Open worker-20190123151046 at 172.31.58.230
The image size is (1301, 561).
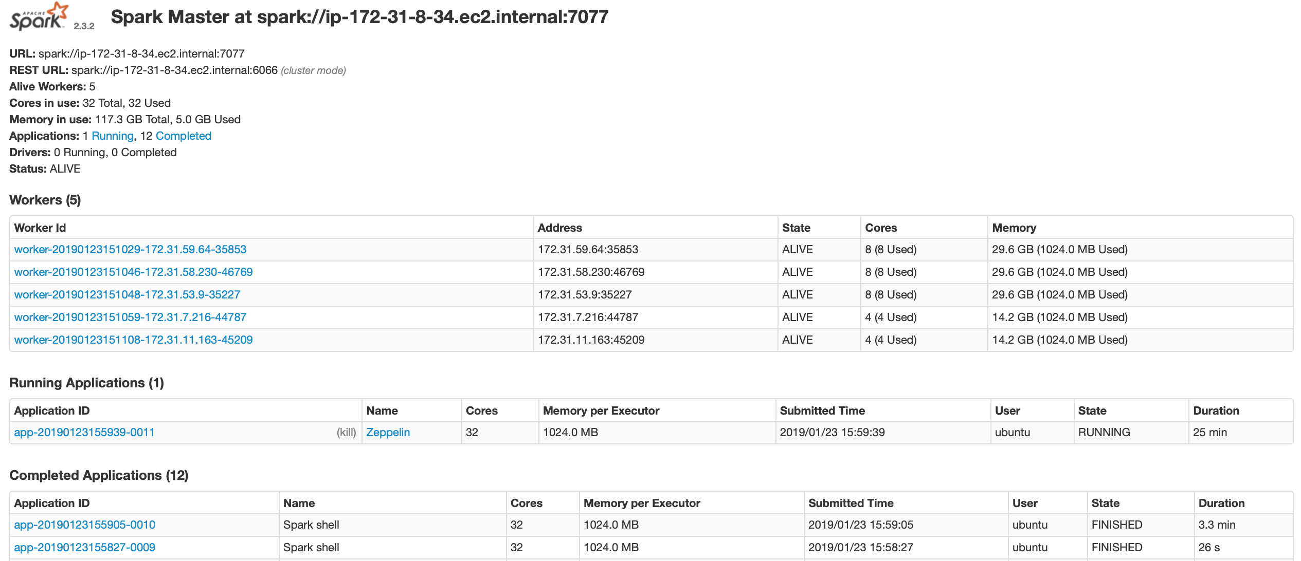[x=133, y=272]
